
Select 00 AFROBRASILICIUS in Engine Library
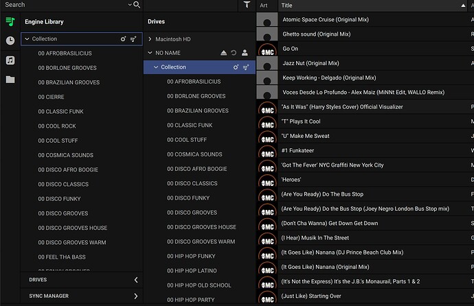(x=65, y=54)
